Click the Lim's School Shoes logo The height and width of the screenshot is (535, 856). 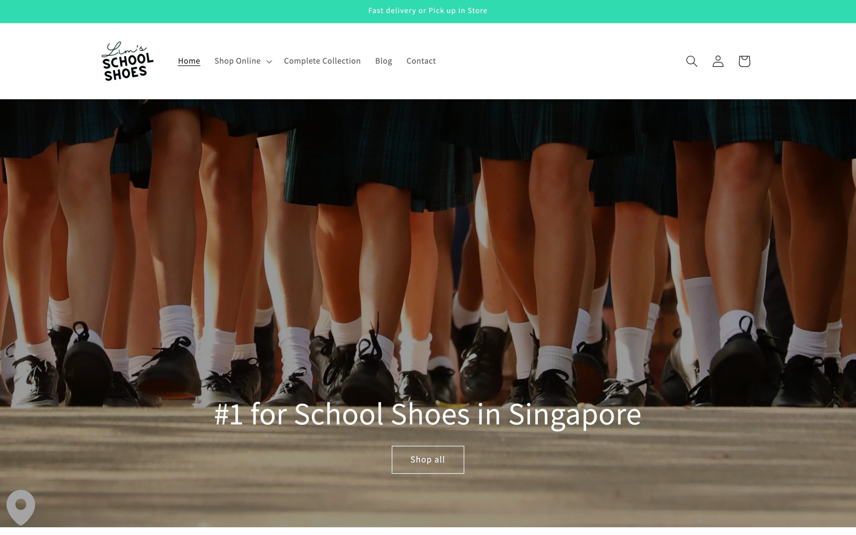pyautogui.click(x=127, y=61)
